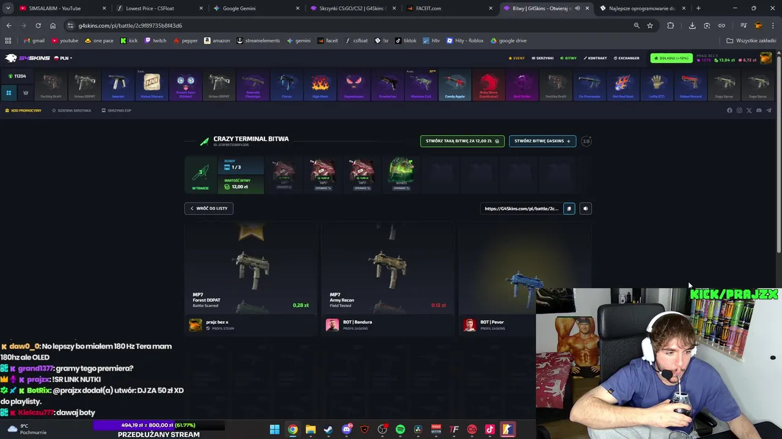Open media controls in Chrome toolbar
The height and width of the screenshot is (439, 782).
point(744,26)
